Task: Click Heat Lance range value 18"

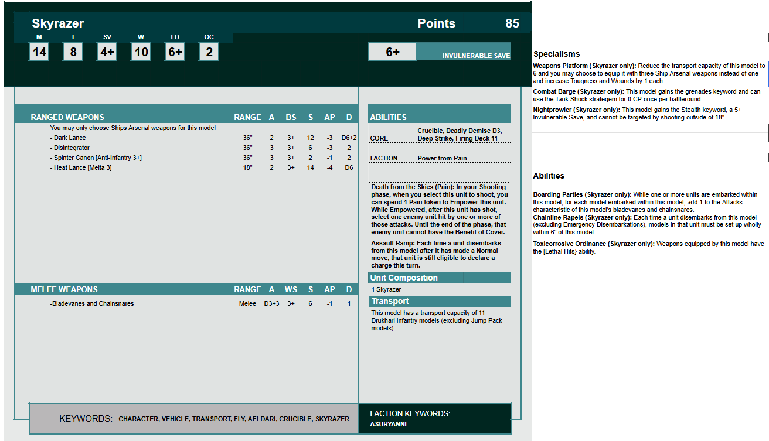Action: coord(247,167)
